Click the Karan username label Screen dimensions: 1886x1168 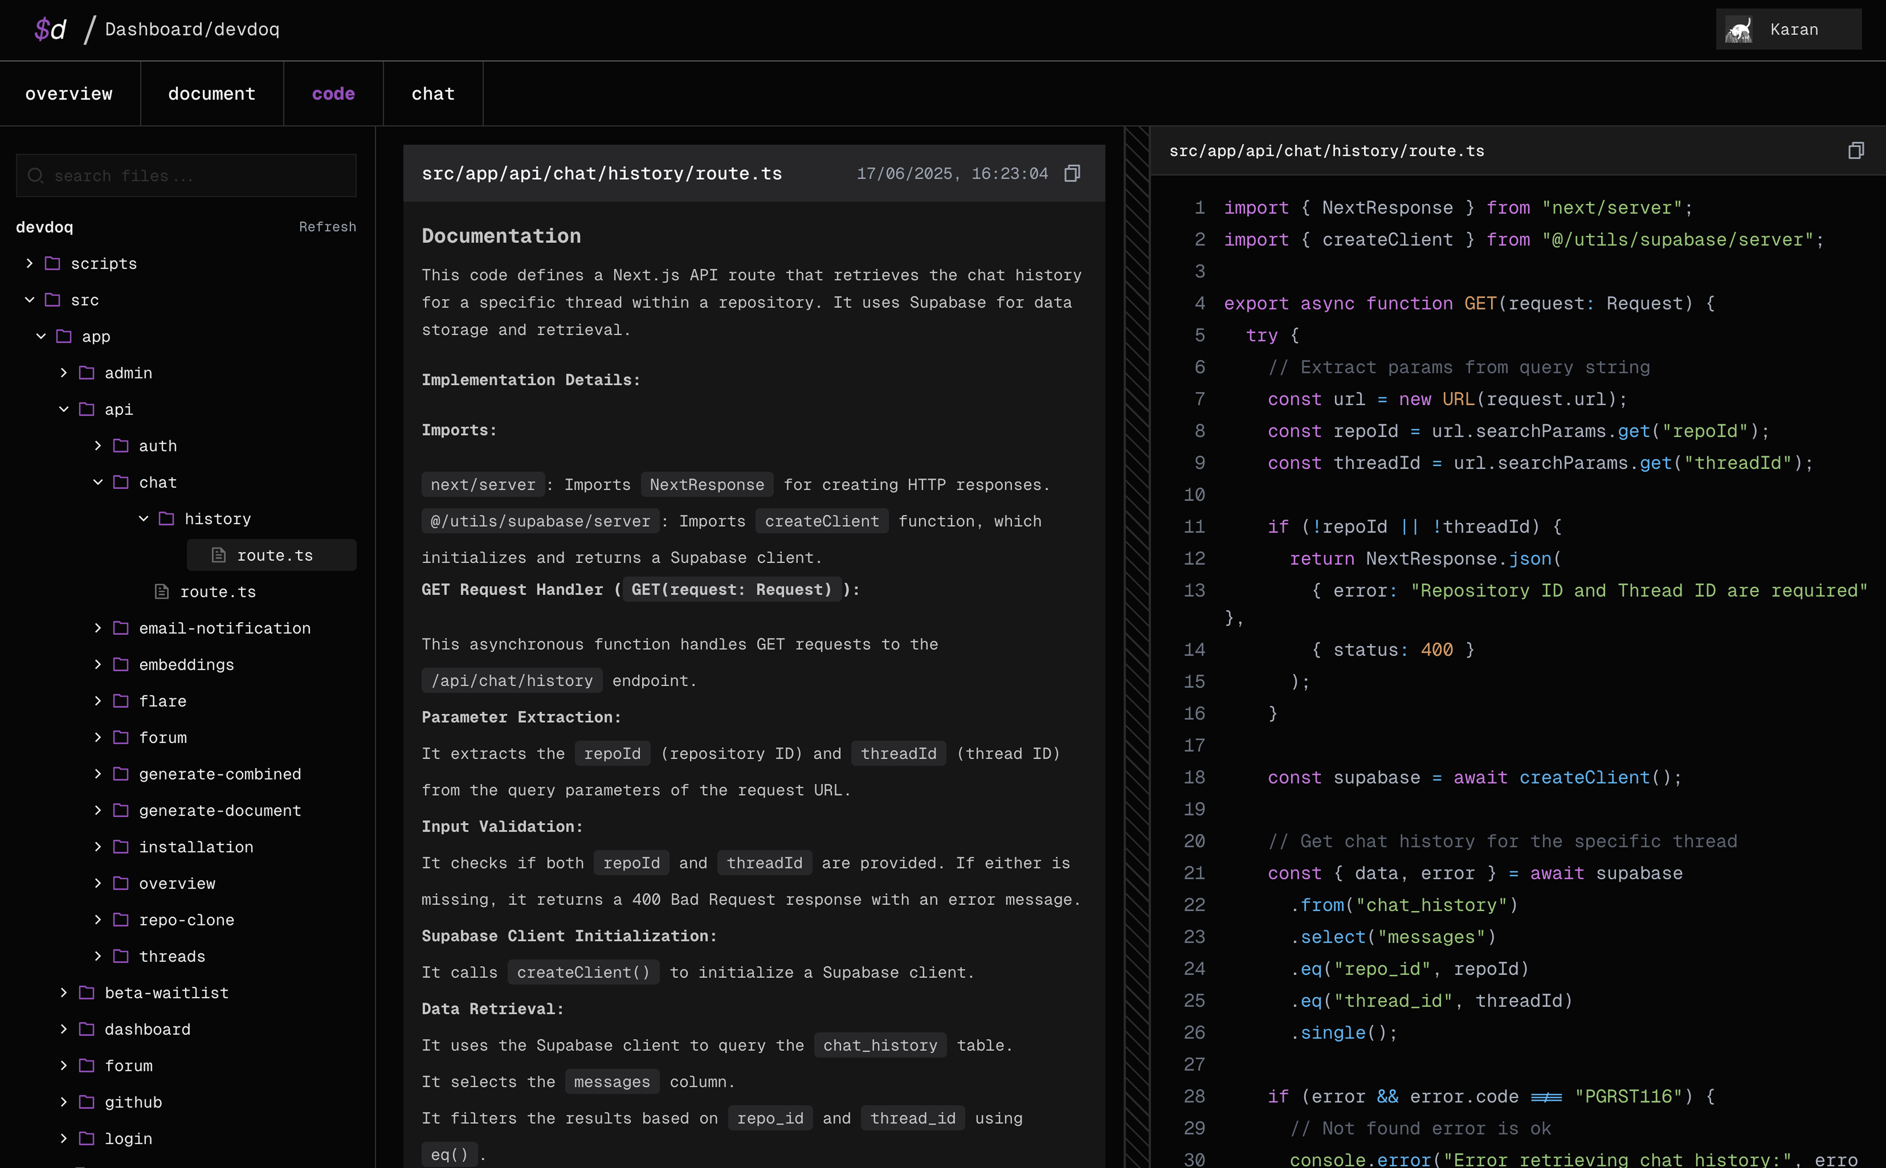tap(1793, 29)
